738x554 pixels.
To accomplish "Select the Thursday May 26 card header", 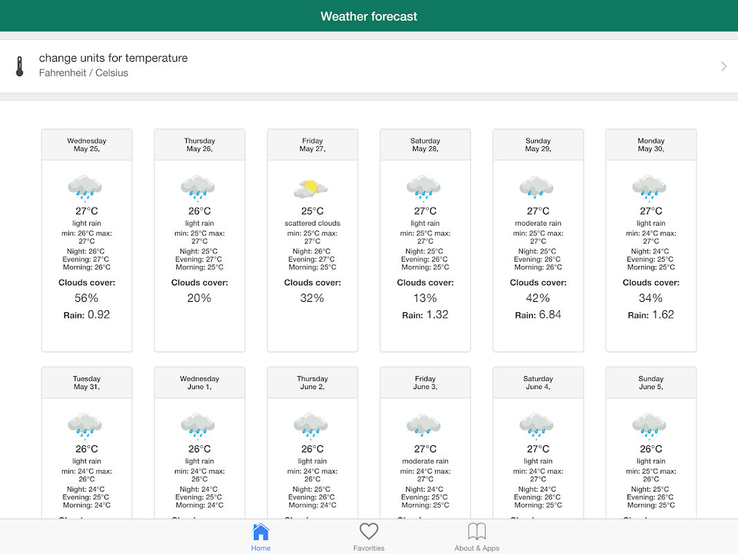I will tap(200, 145).
